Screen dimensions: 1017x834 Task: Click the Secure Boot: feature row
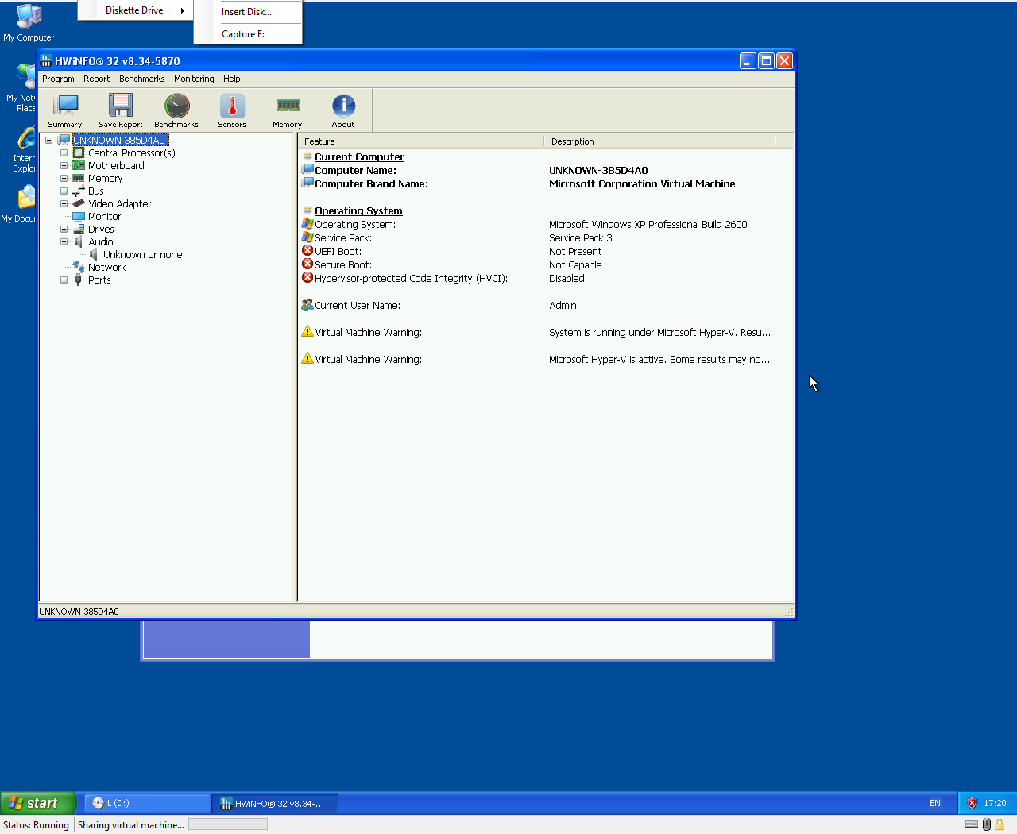(546, 265)
